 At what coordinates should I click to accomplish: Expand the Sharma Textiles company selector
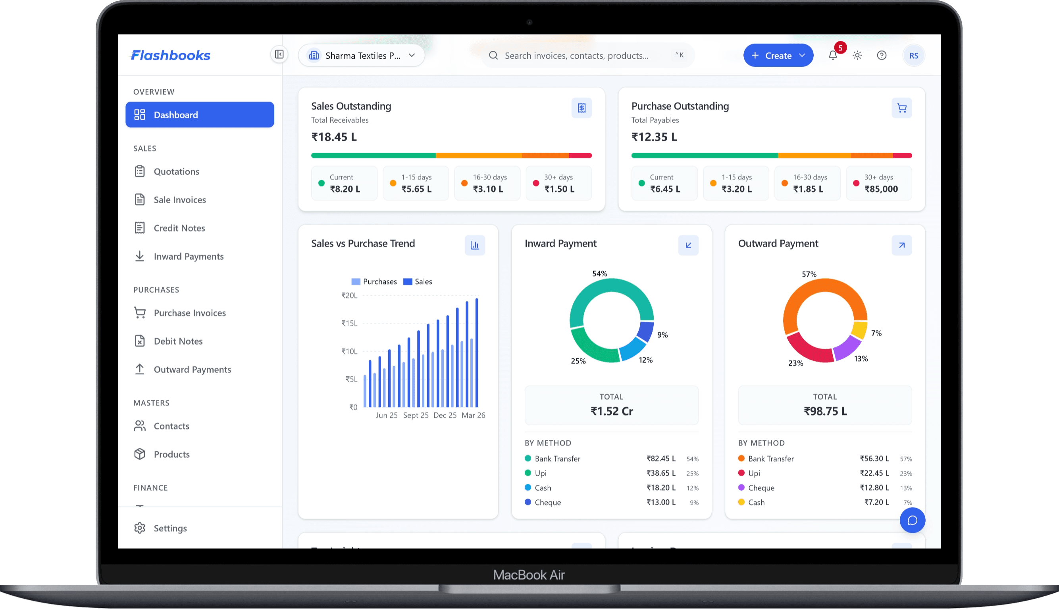click(362, 56)
